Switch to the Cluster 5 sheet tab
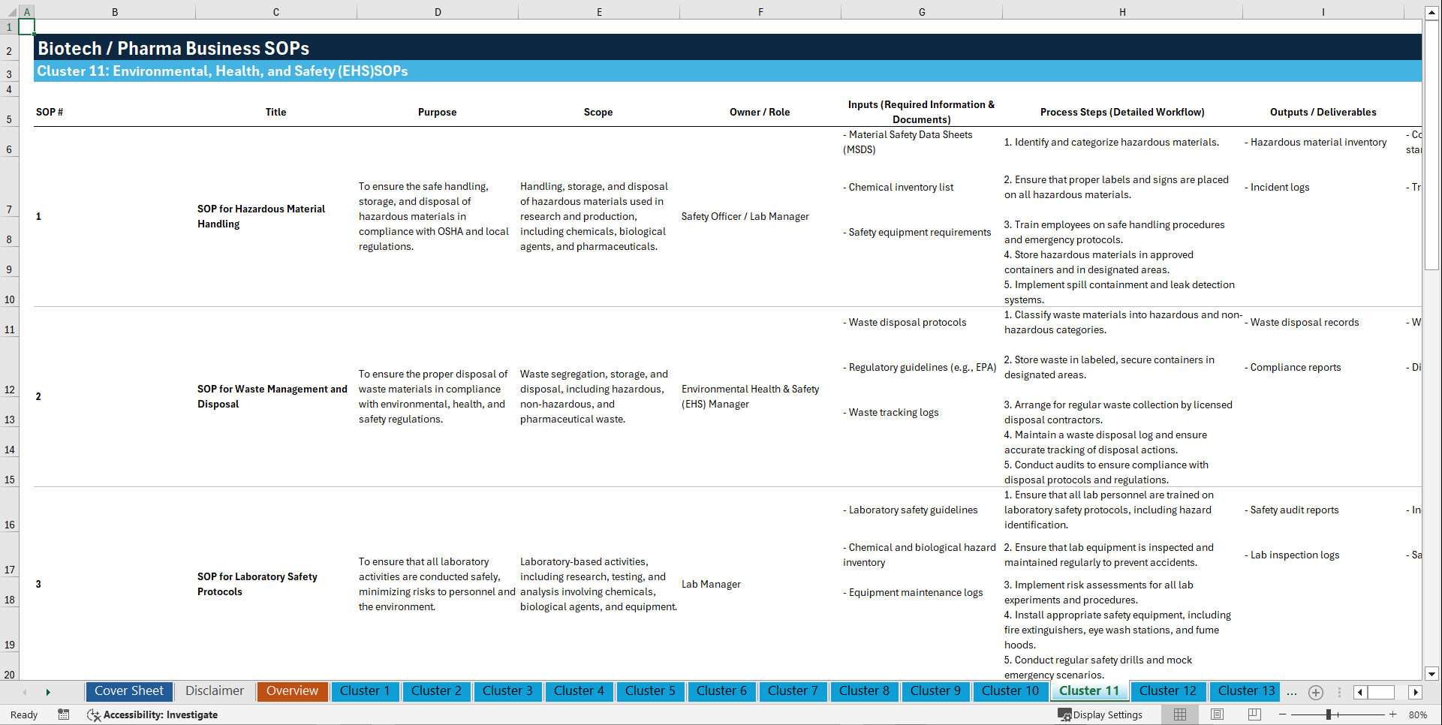The width and height of the screenshot is (1442, 725). point(650,691)
